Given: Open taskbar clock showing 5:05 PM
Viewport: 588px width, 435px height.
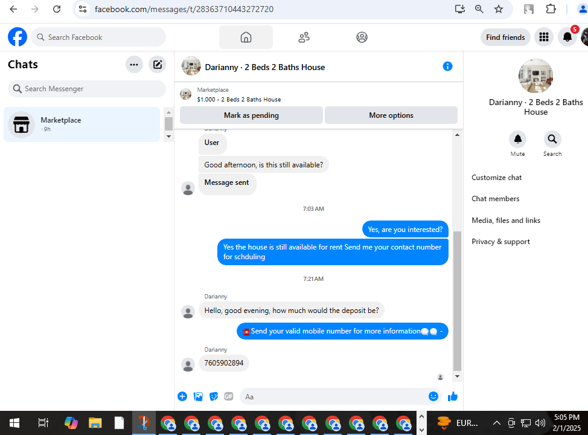Looking at the screenshot, I should [567, 422].
